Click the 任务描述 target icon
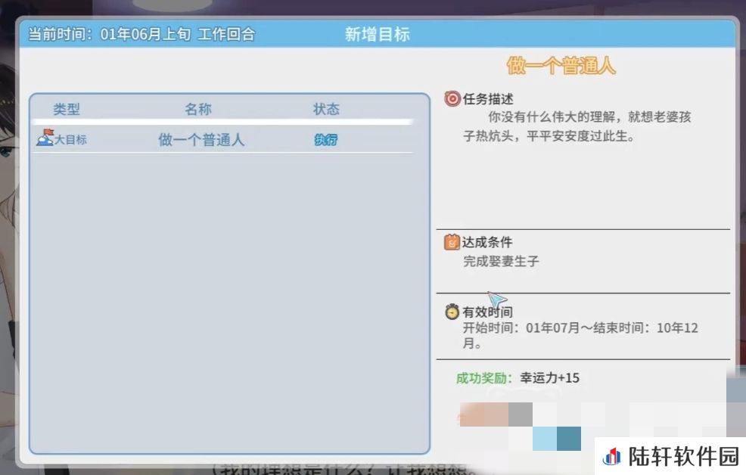Viewport: 746px width, 475px height. point(452,98)
